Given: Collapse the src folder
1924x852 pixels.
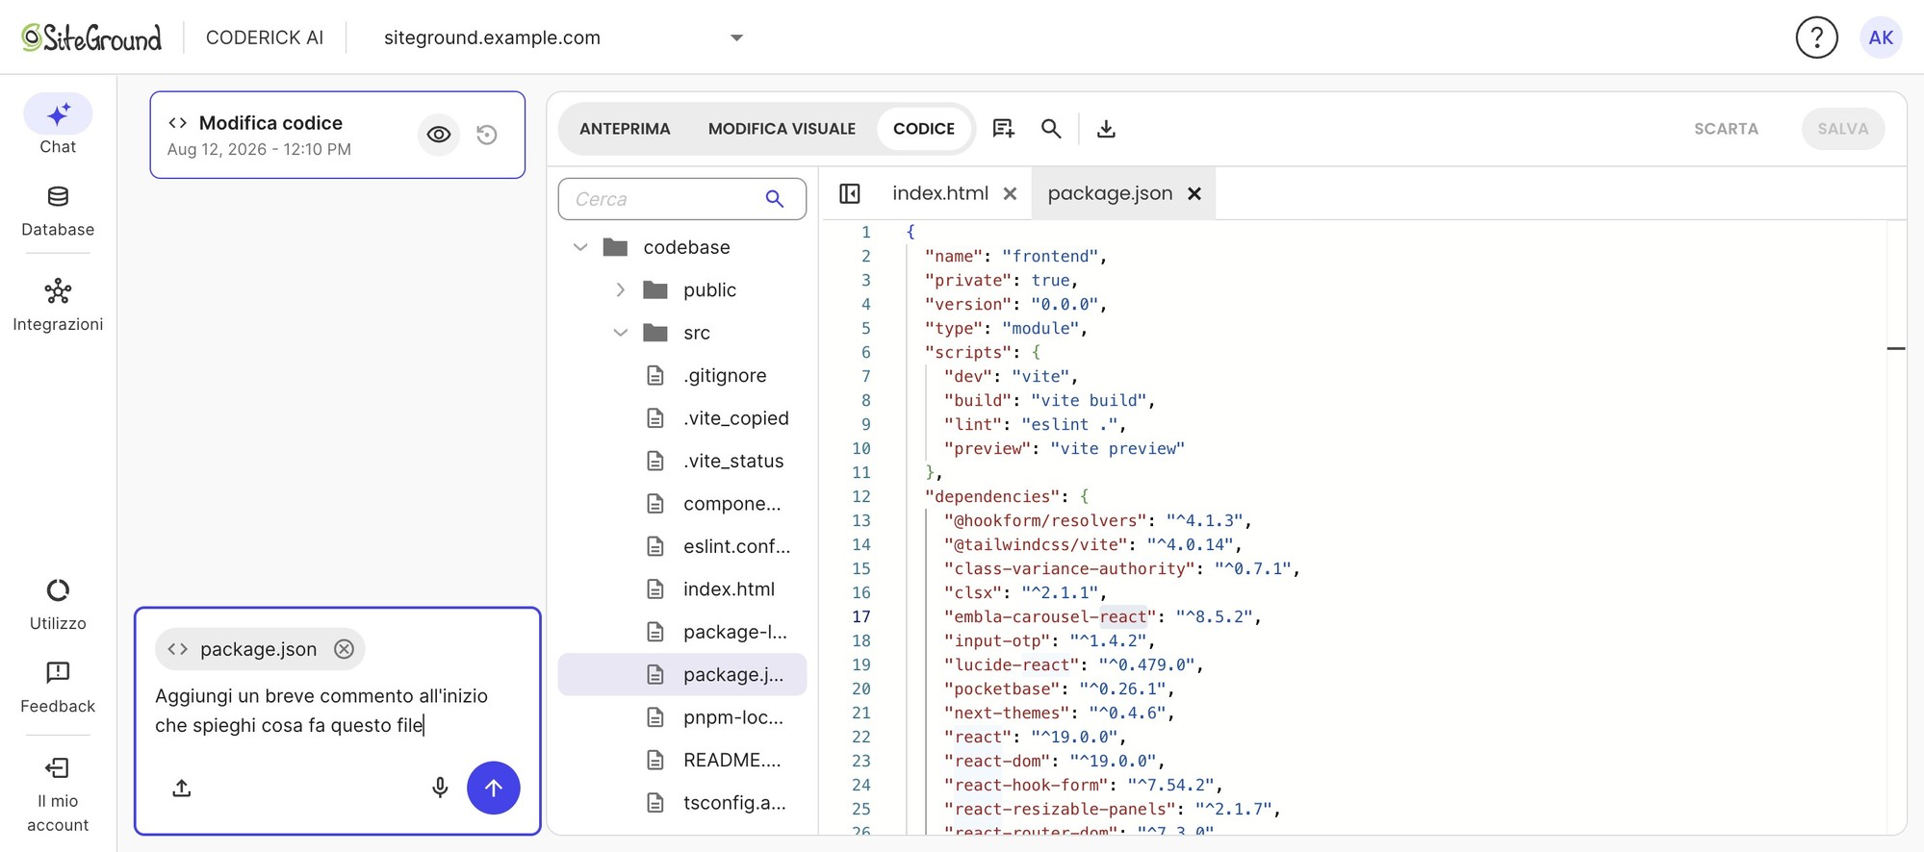Looking at the screenshot, I should click(621, 333).
